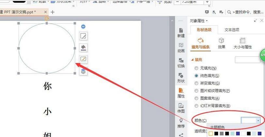This screenshot has width=265, height=137.
Task: Pick the highlighted white first color swatch
Action: tap(211, 134)
